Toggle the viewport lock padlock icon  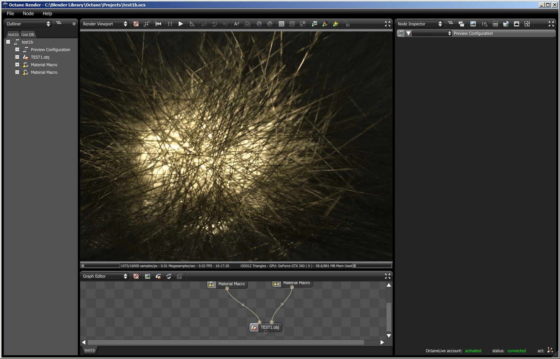tap(347, 24)
